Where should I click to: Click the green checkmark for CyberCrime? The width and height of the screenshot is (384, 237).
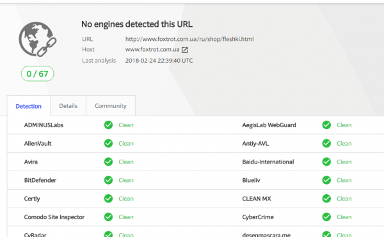326,217
